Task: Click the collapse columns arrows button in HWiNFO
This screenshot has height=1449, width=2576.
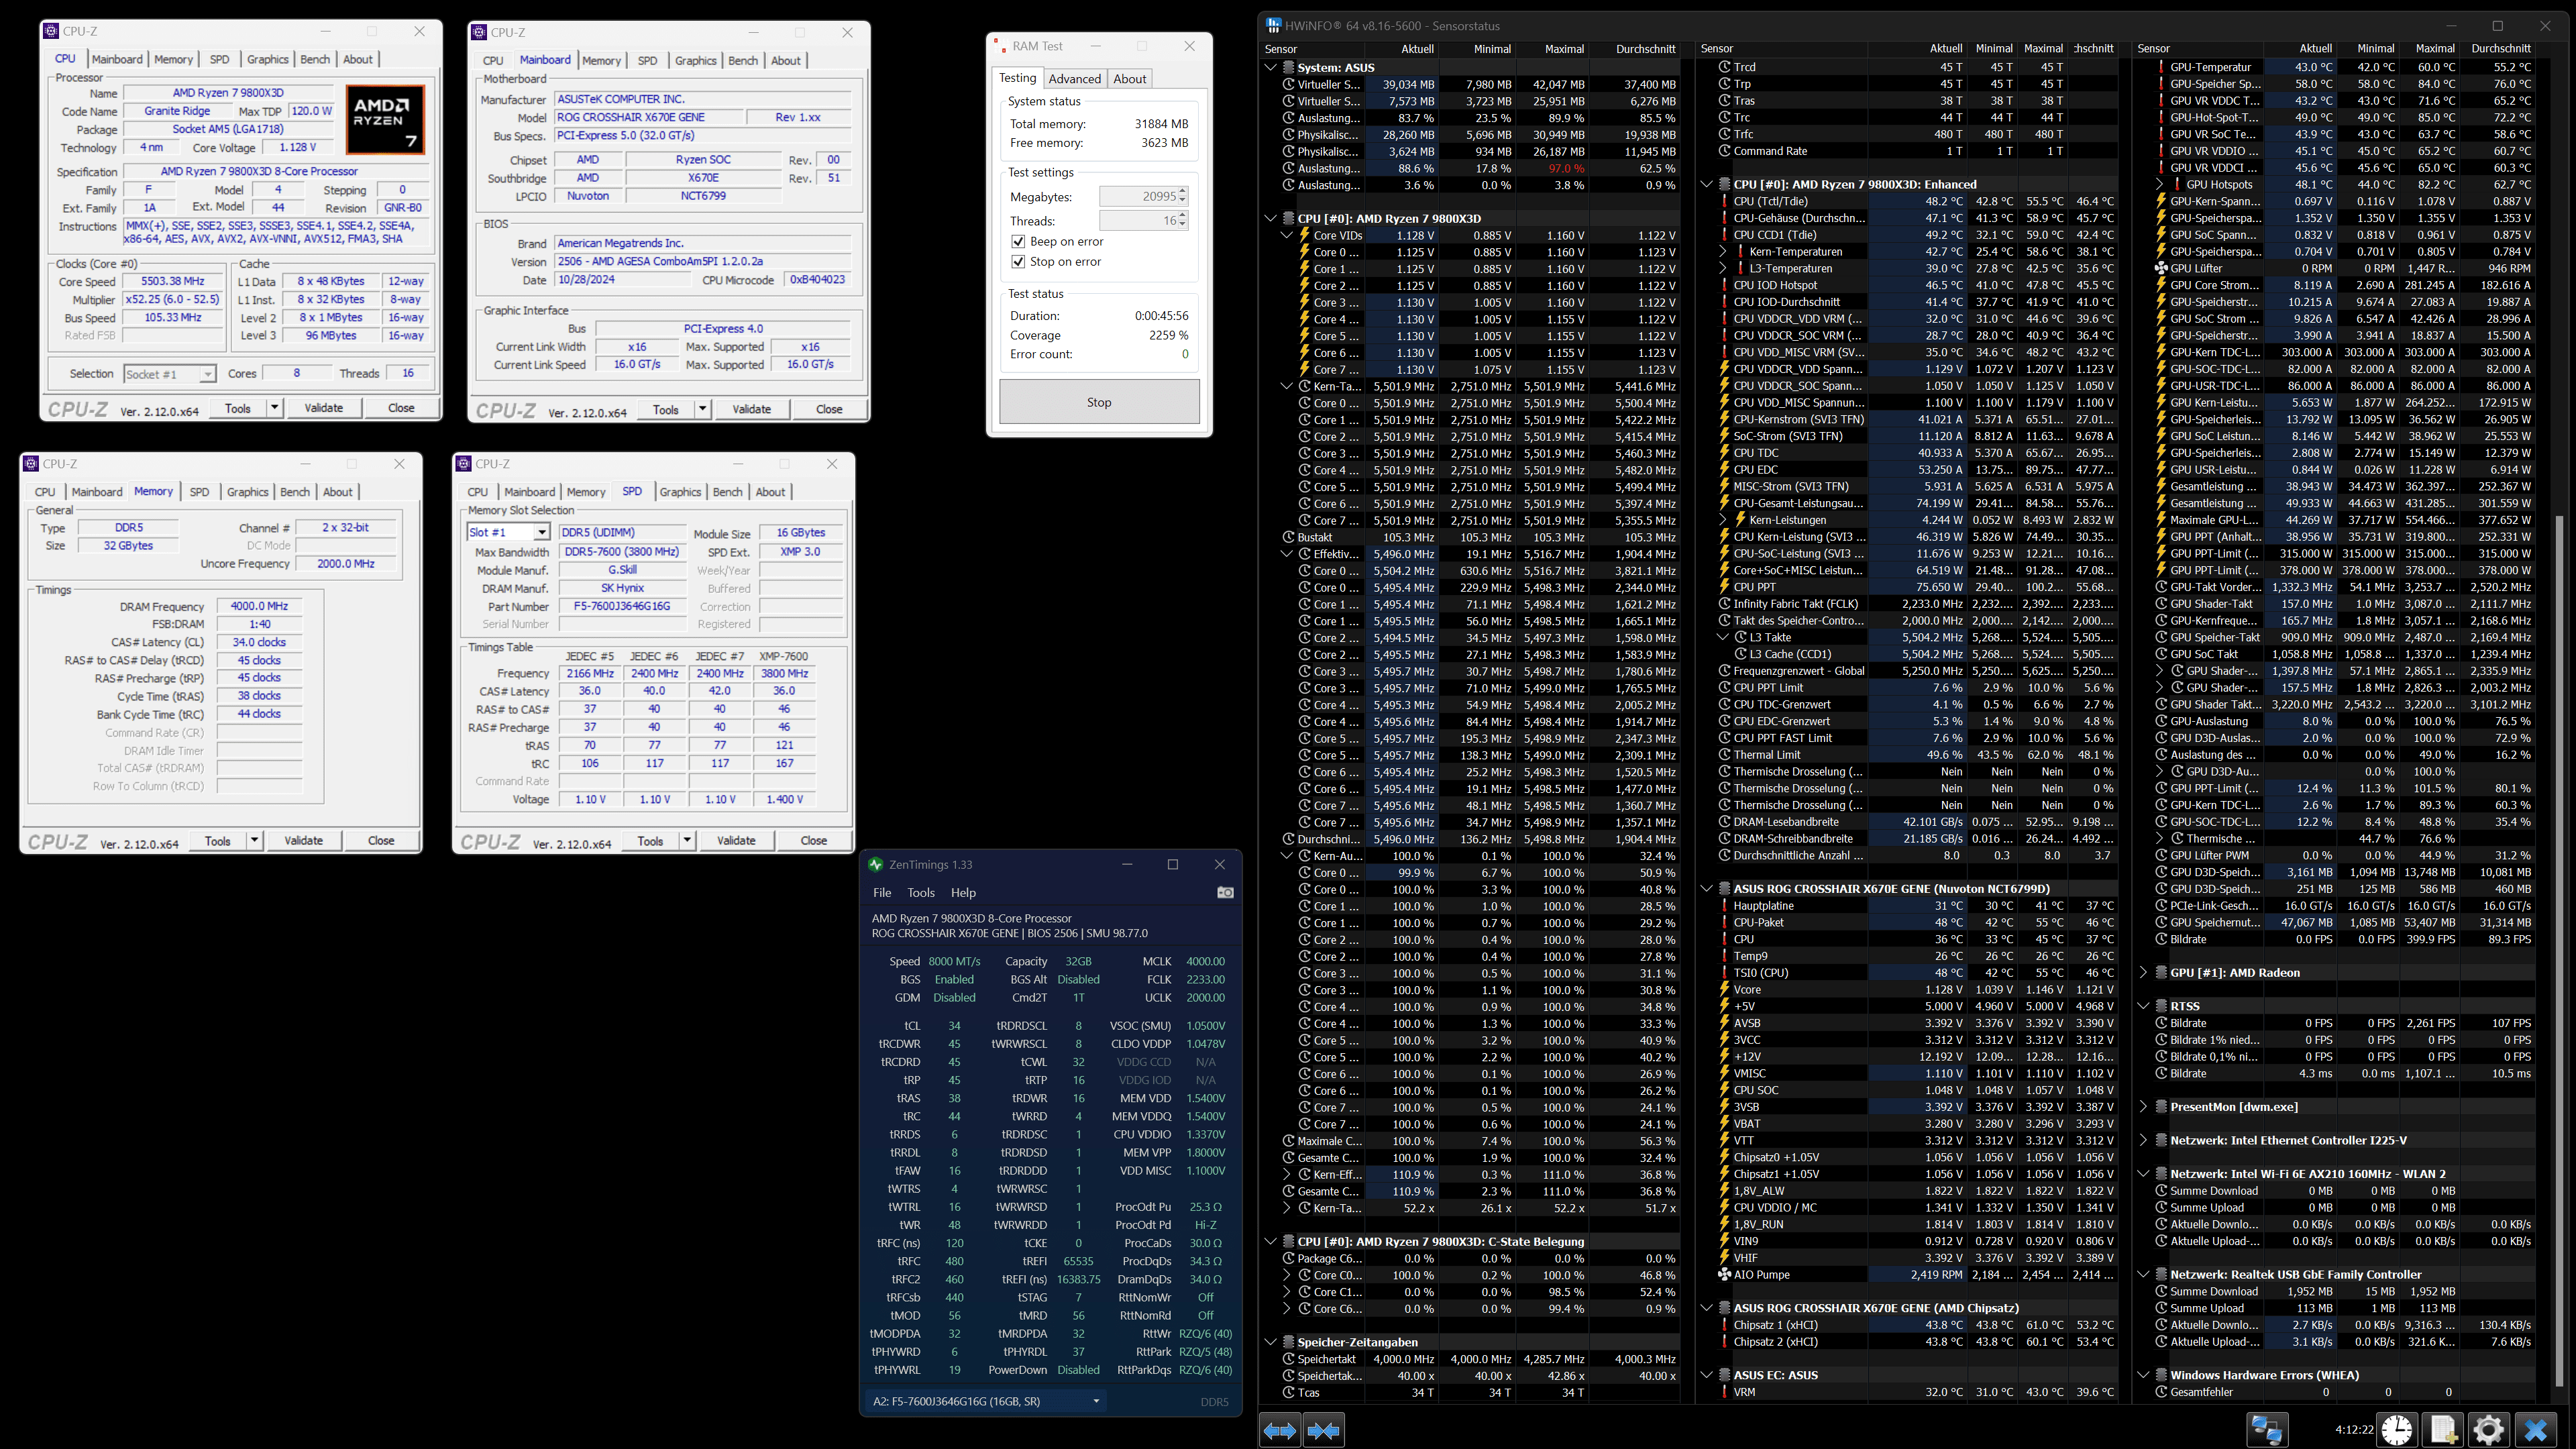Action: click(x=1323, y=1430)
